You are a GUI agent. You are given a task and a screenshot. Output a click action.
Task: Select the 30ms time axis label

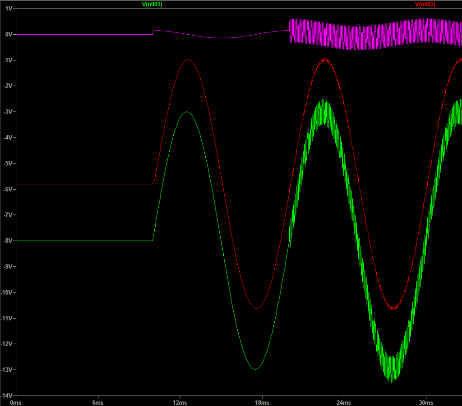425,402
